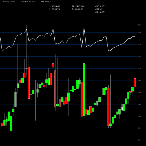The image size is (146, 146).
Task: Select the high value H: 1099.00
Action: click(78, 6)
